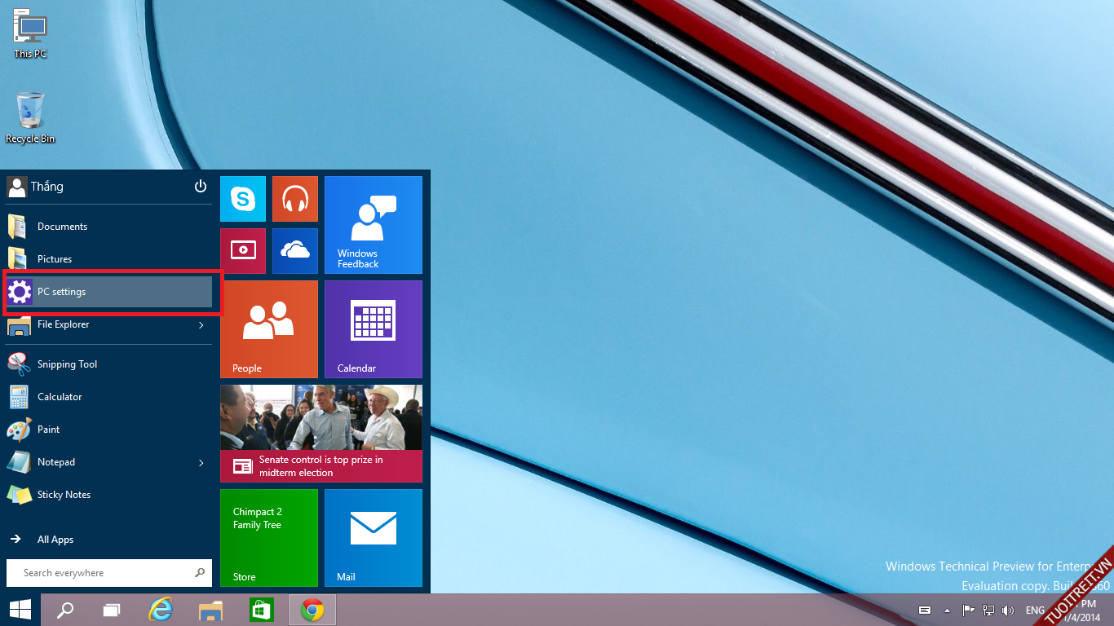
Task: Open the Video app tile
Action: click(x=243, y=251)
